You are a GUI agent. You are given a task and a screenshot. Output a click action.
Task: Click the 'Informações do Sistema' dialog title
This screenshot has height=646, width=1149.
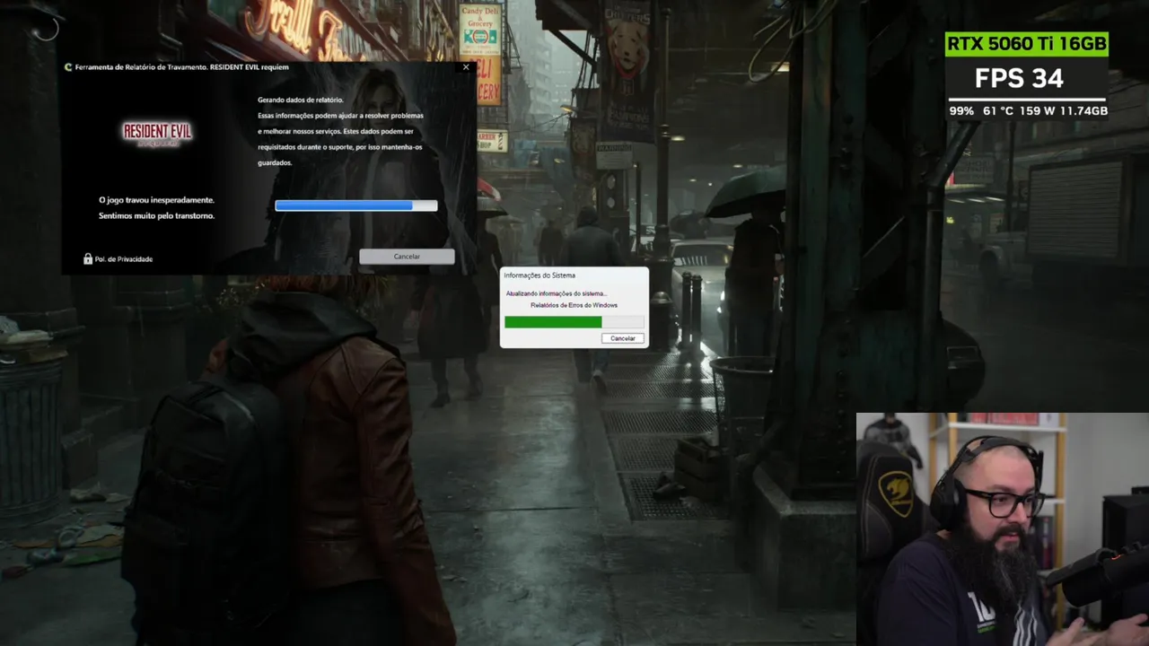539,275
